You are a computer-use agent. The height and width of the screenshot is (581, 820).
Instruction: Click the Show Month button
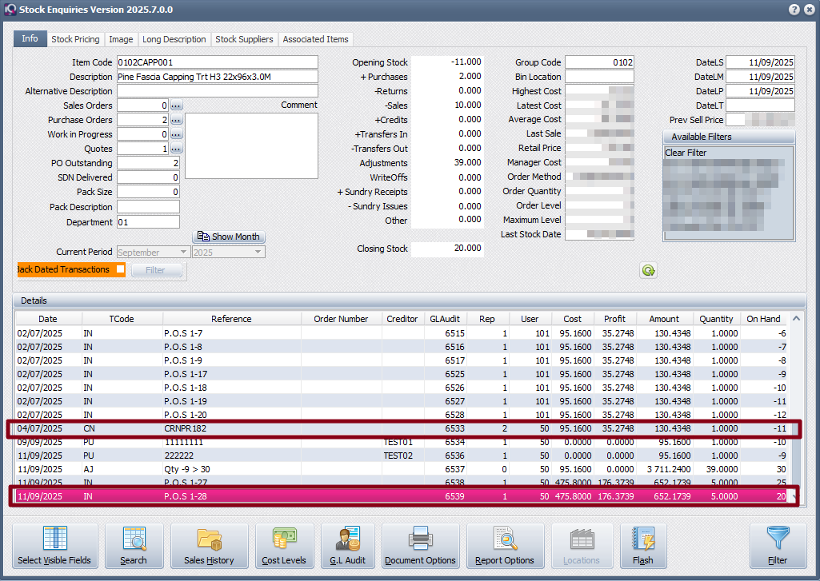[229, 237]
